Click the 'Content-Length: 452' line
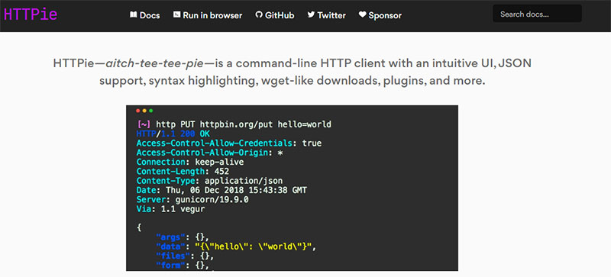Viewport: 611px width, 277px height. [183, 172]
